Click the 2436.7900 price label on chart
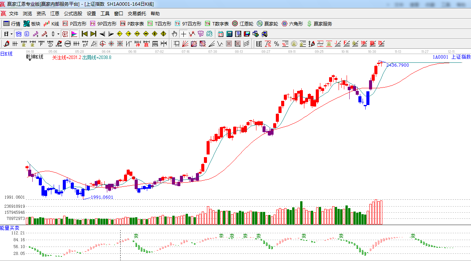 pyautogui.click(x=398, y=65)
